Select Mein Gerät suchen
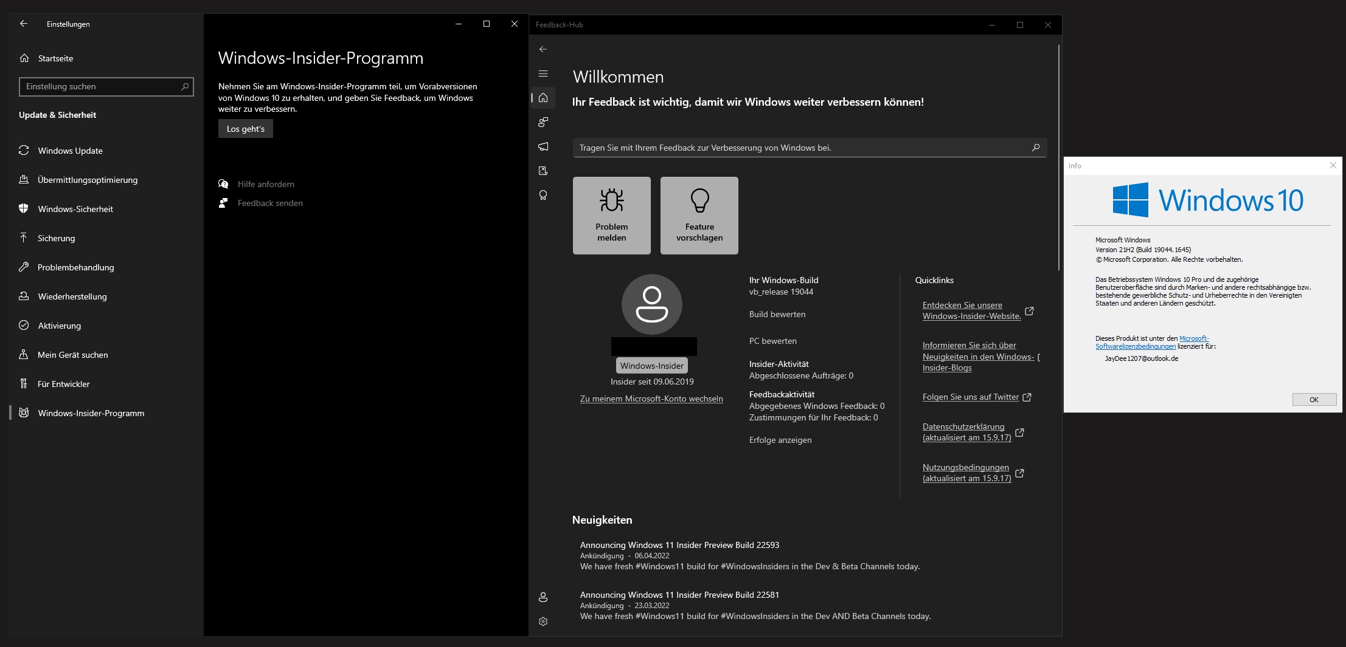The image size is (1346, 647). pos(72,355)
